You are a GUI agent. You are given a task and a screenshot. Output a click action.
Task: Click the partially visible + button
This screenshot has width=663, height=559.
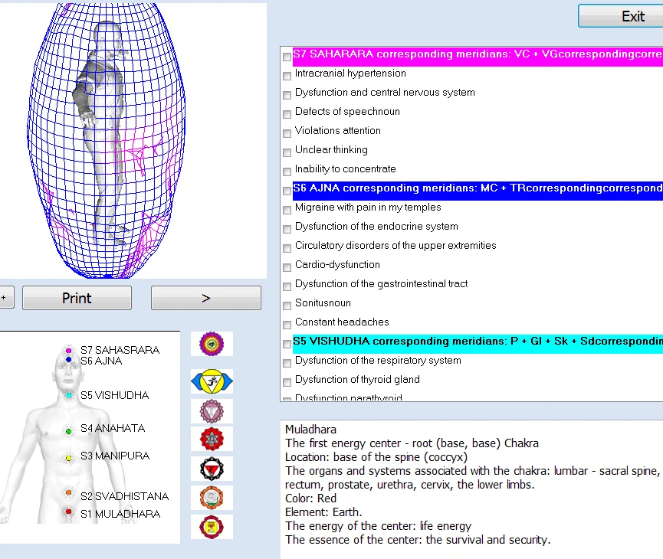point(6,297)
